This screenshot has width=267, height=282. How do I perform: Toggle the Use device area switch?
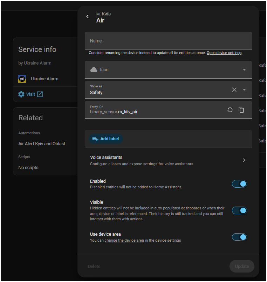click(x=239, y=237)
